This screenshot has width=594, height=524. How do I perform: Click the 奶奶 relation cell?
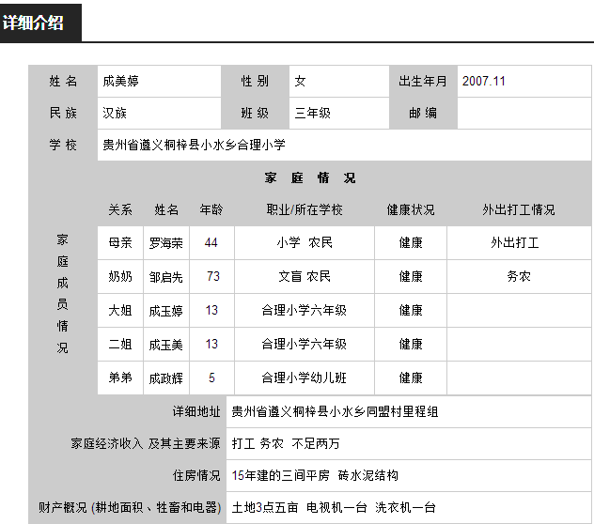tap(120, 276)
